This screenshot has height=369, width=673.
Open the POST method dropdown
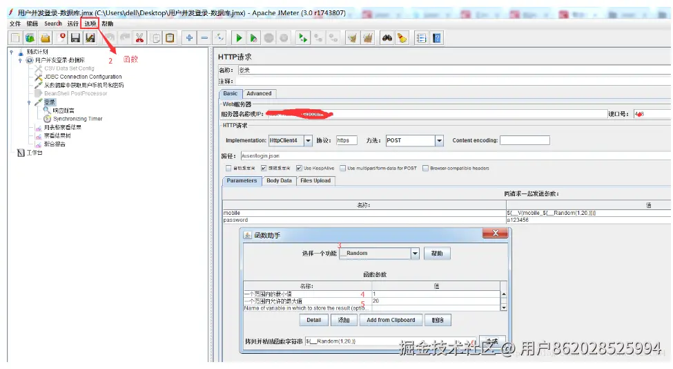[x=439, y=140]
